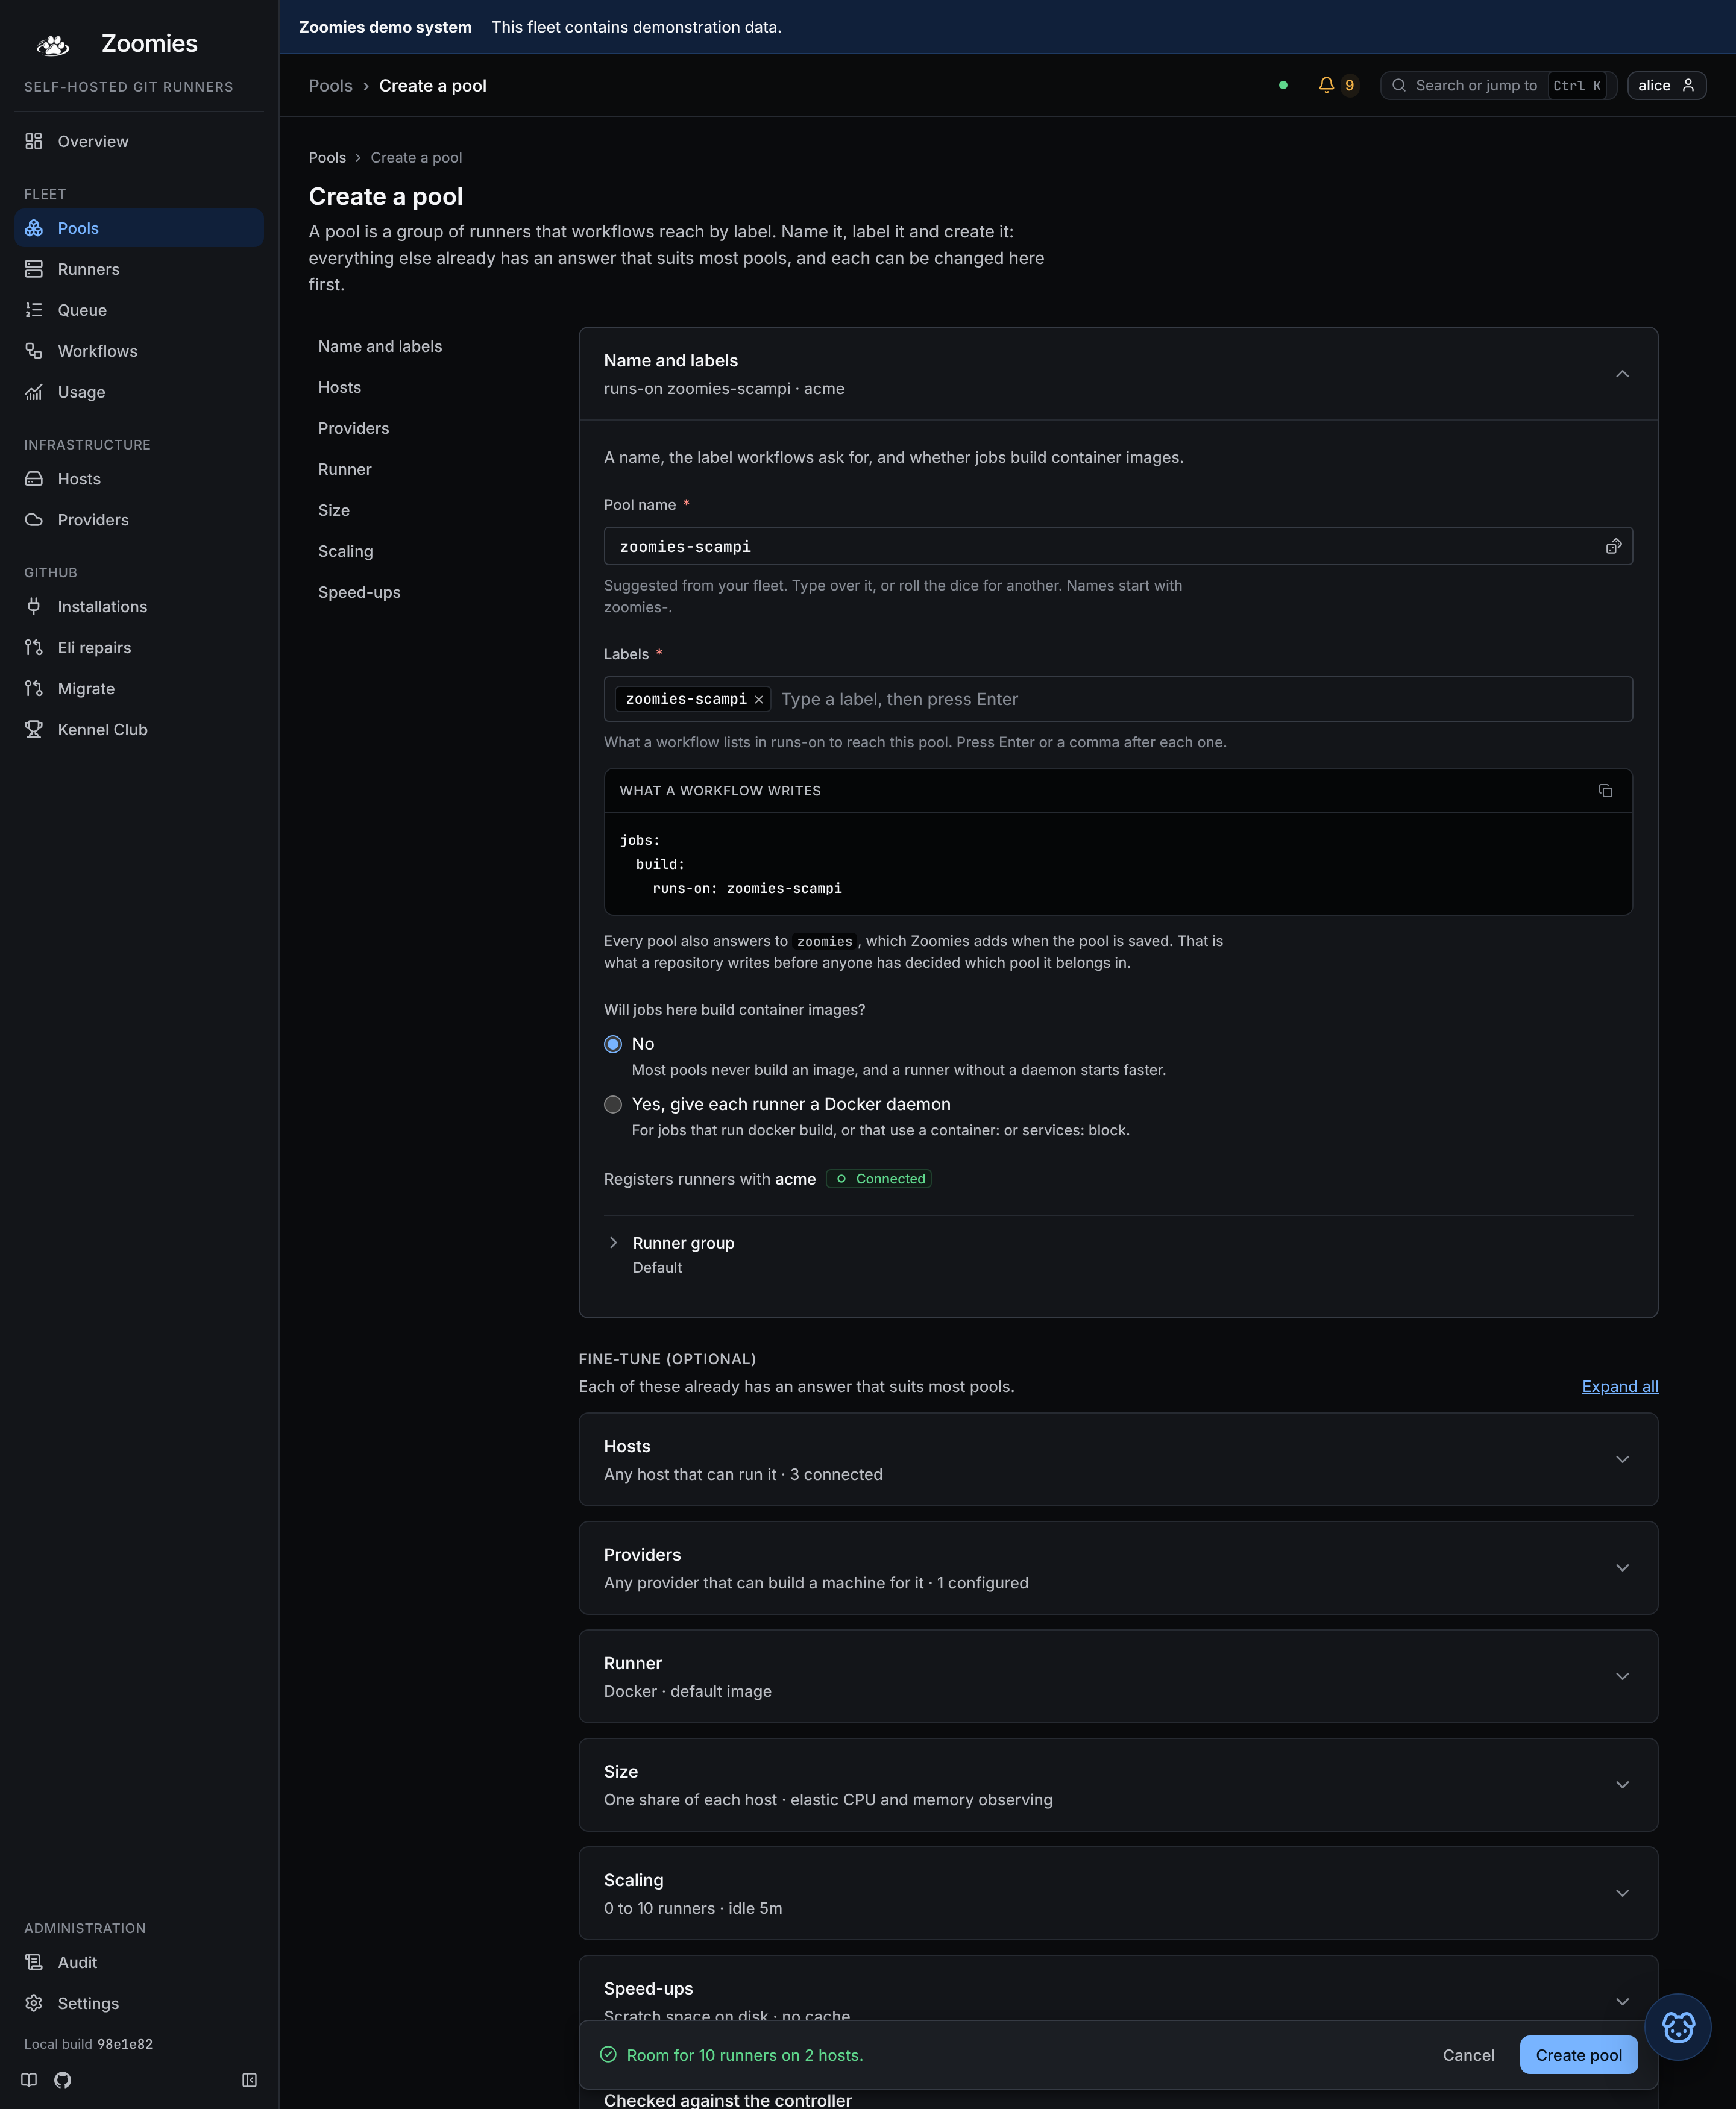Image resolution: width=1736 pixels, height=2109 pixels.
Task: Click the 'runs-on: zoomies-scampi' code line
Action: tap(747, 889)
